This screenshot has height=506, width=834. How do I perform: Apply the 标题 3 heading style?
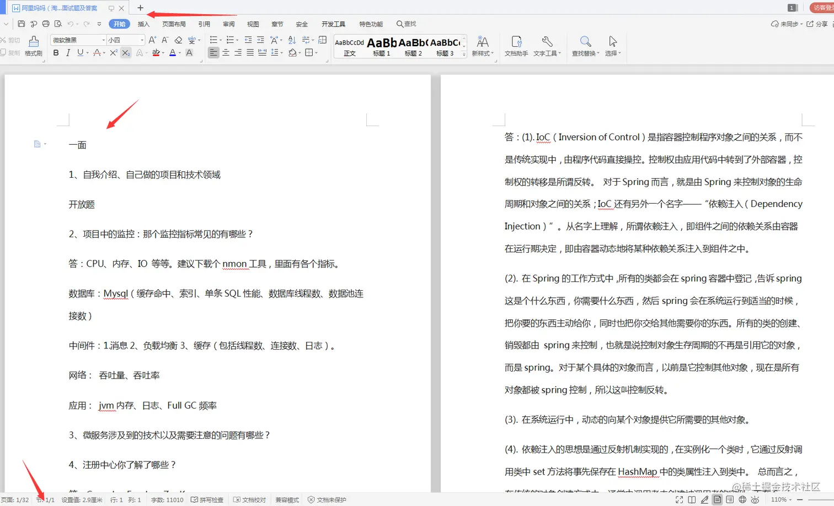(445, 47)
